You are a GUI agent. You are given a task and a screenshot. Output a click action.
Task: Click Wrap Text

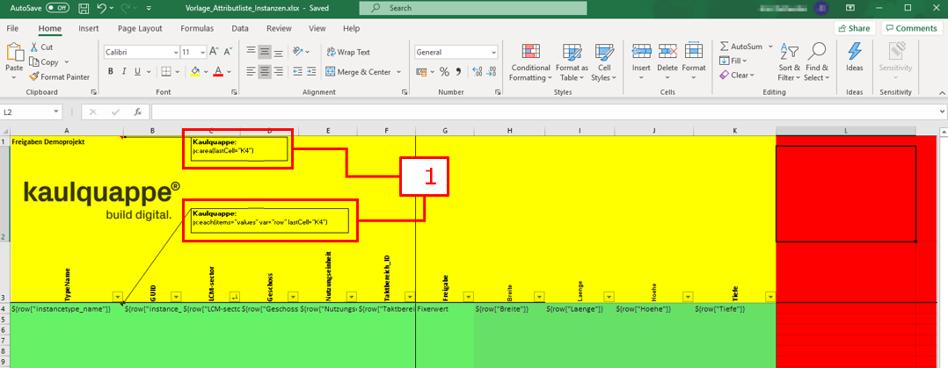point(348,53)
